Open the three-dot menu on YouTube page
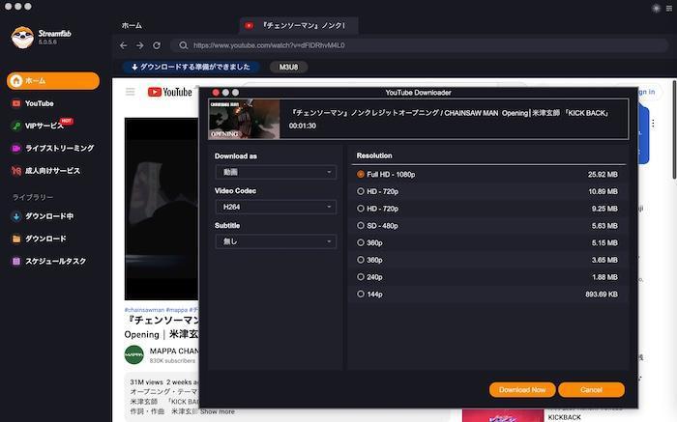 (x=653, y=124)
